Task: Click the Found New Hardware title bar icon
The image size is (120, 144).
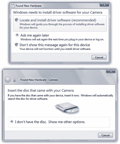Action: click(x=13, y=6)
